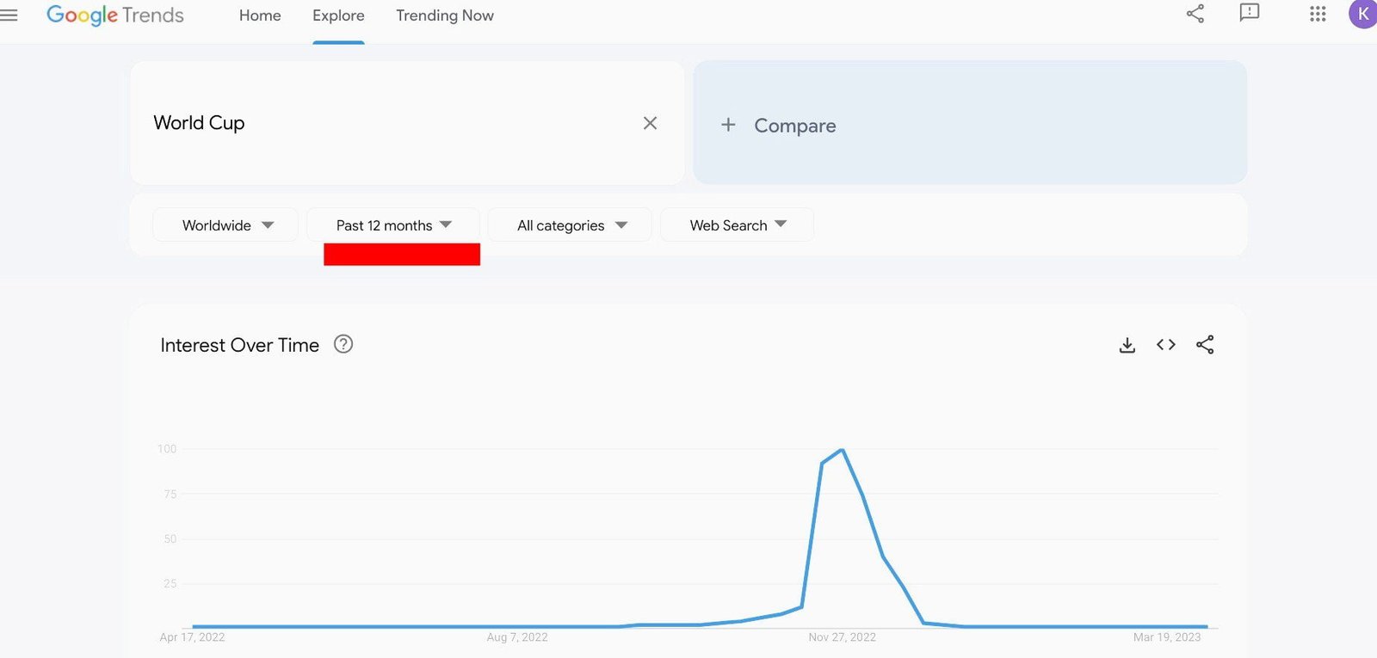1377x658 pixels.
Task: Click the Aug 7, 2022 axis label
Action: pos(517,637)
